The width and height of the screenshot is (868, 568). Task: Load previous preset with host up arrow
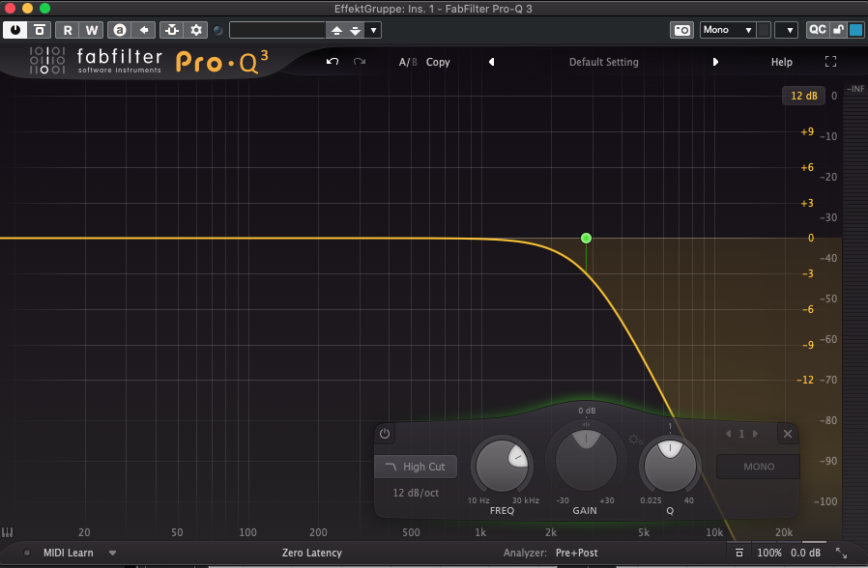(x=336, y=30)
